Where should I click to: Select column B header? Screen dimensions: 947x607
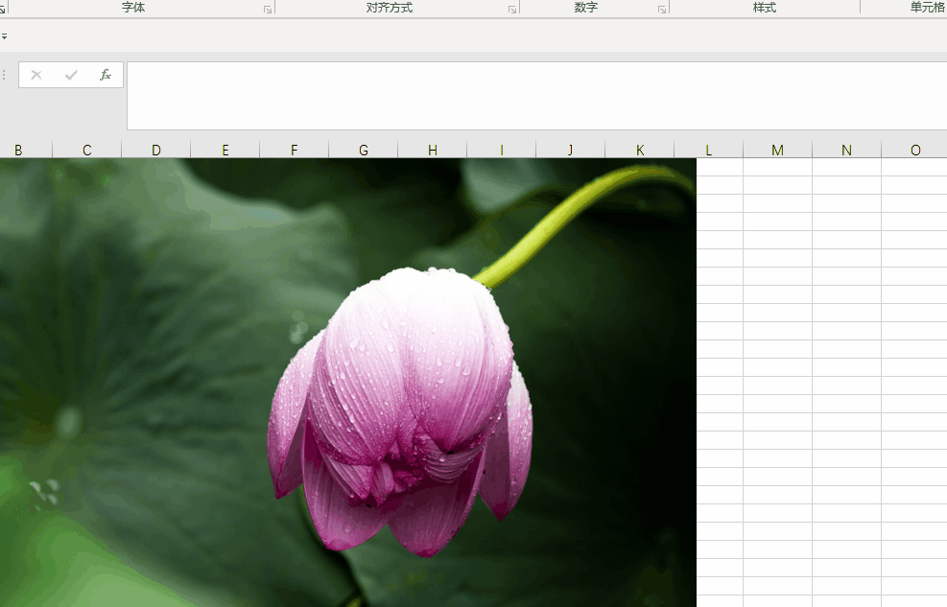[x=18, y=150]
